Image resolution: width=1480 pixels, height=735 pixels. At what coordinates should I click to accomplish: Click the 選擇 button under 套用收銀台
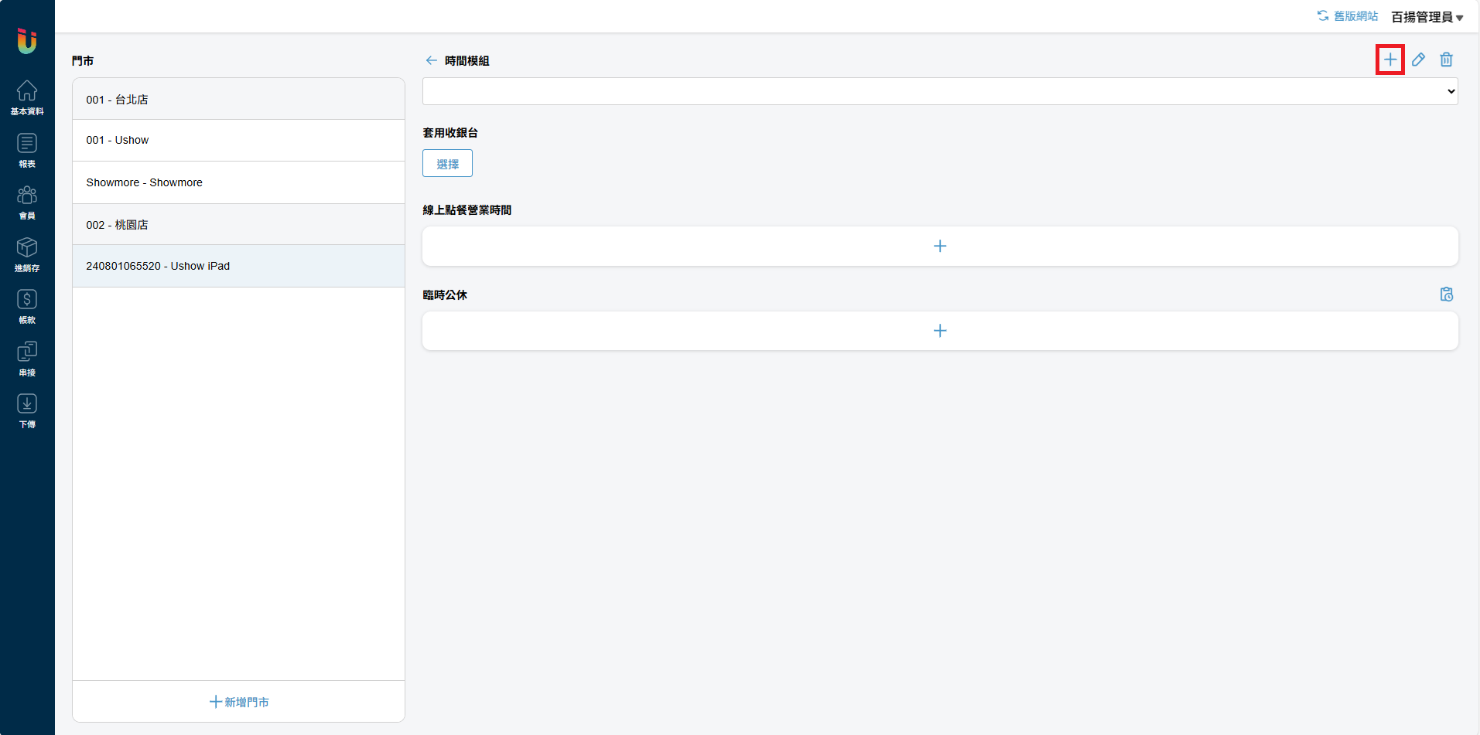pos(447,164)
